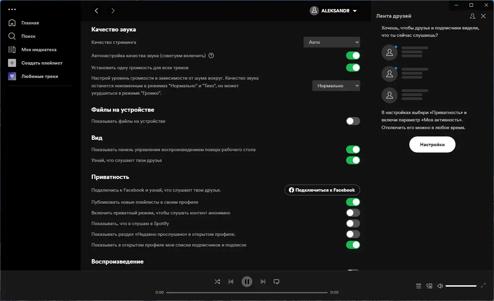Skip to the next track
This screenshot has height=301, width=494.
click(263, 282)
